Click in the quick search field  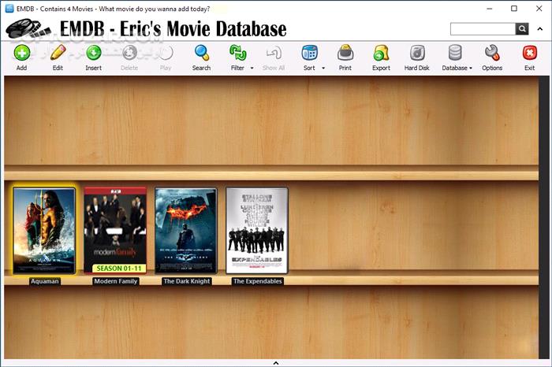coord(482,29)
